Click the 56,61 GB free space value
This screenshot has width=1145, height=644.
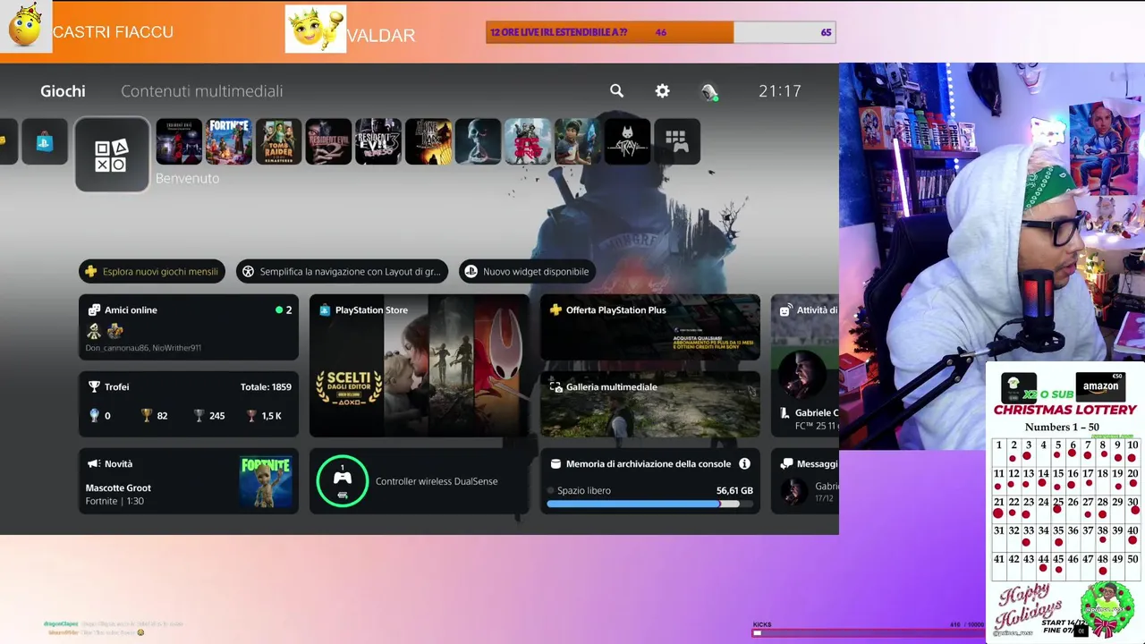(734, 490)
